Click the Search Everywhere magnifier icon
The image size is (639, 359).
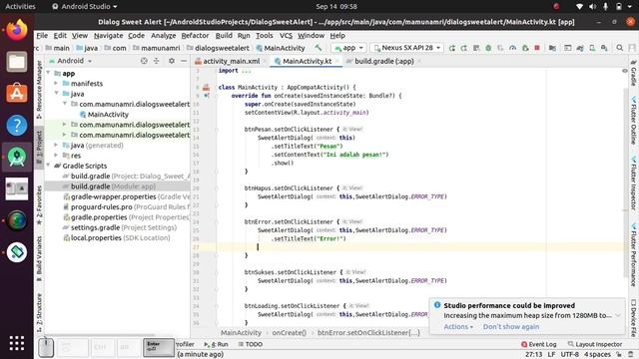pyautogui.click(x=619, y=48)
